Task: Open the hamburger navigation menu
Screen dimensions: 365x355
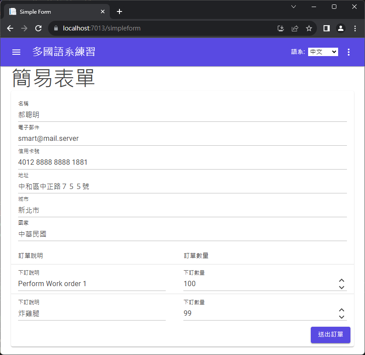Action: 16,52
